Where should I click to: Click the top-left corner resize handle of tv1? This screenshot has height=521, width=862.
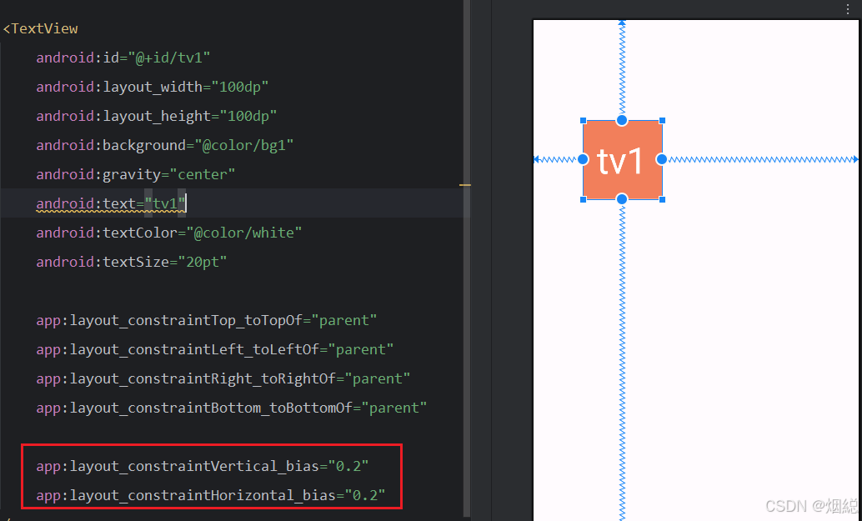(x=583, y=122)
